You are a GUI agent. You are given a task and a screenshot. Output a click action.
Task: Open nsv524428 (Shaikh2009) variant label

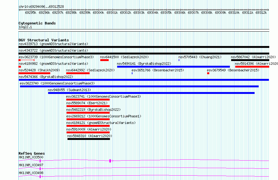pos(39,70)
